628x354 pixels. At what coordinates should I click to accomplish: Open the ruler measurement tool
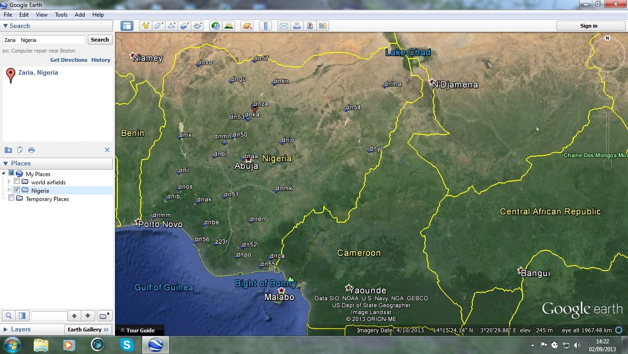pos(266,26)
